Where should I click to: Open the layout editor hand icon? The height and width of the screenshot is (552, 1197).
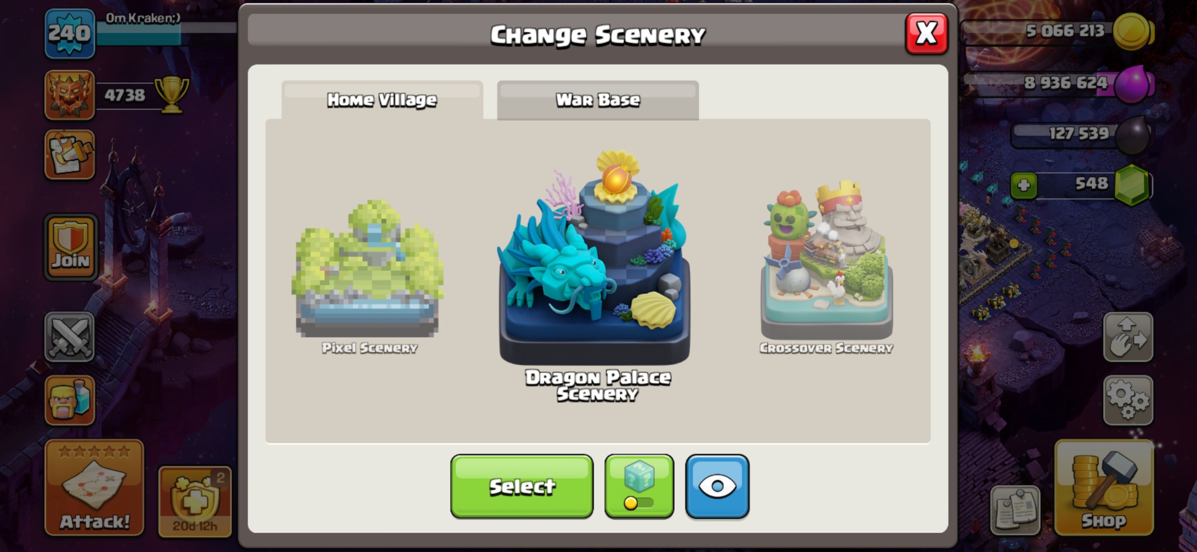click(1128, 337)
